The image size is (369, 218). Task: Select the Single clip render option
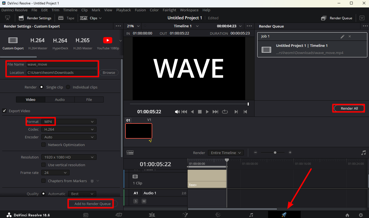pos(42,87)
